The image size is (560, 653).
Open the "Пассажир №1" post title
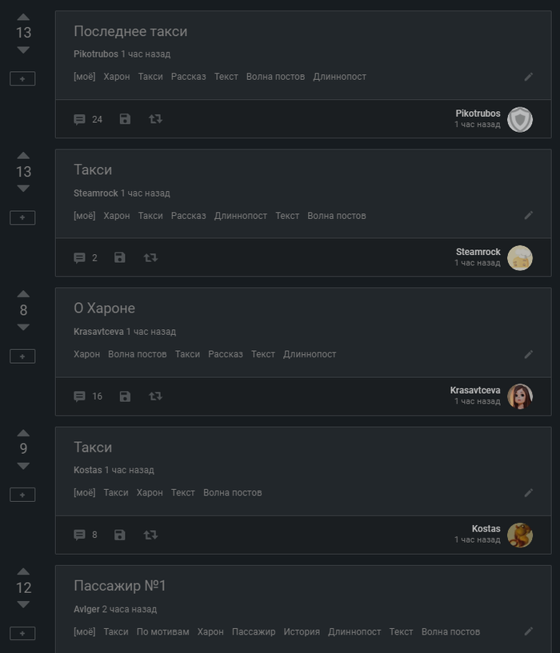pyautogui.click(x=119, y=586)
